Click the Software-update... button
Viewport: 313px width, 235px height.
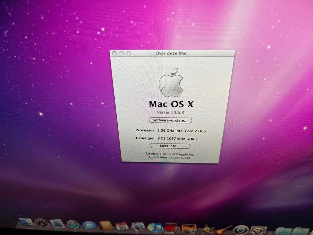[171, 120]
